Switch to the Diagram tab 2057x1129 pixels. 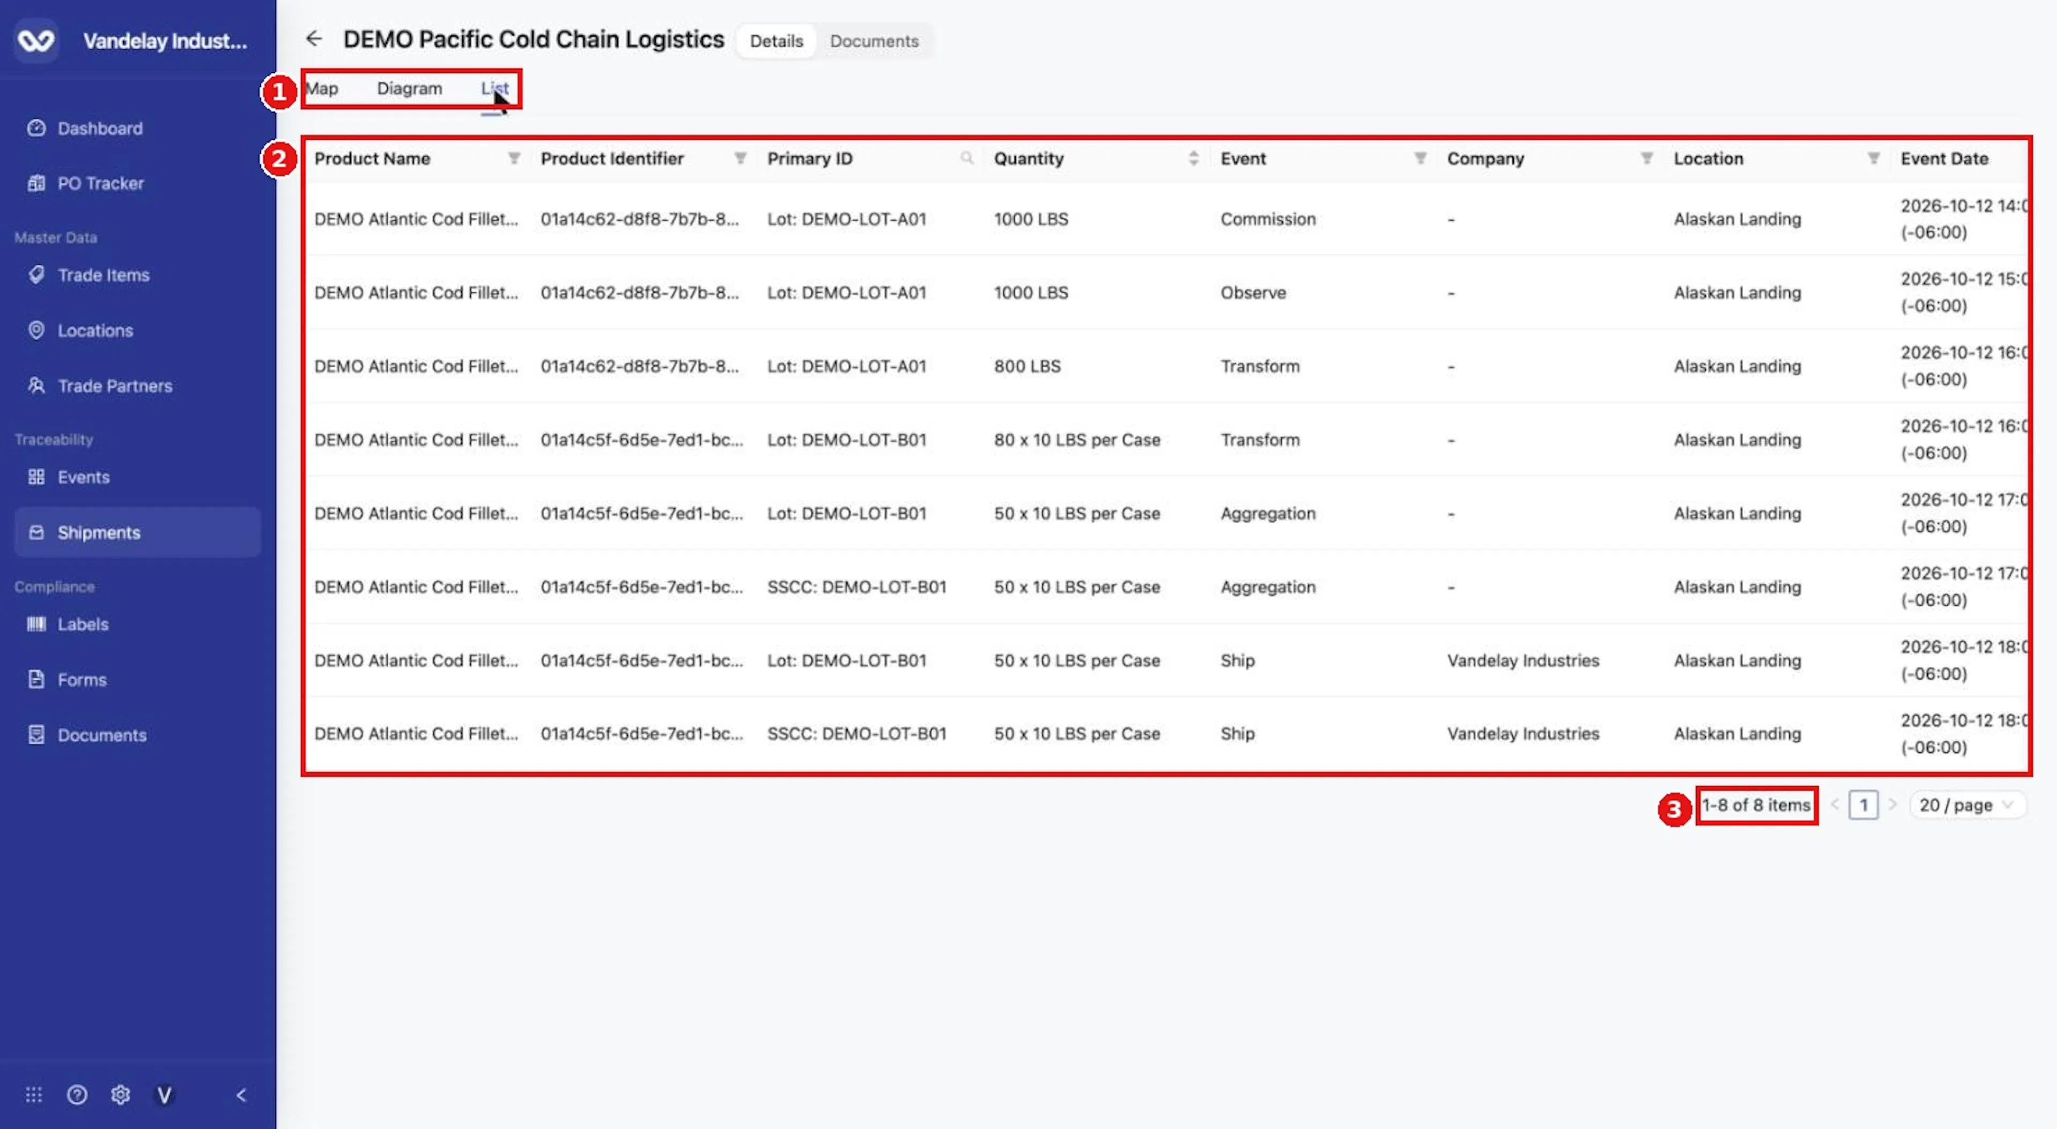point(410,88)
